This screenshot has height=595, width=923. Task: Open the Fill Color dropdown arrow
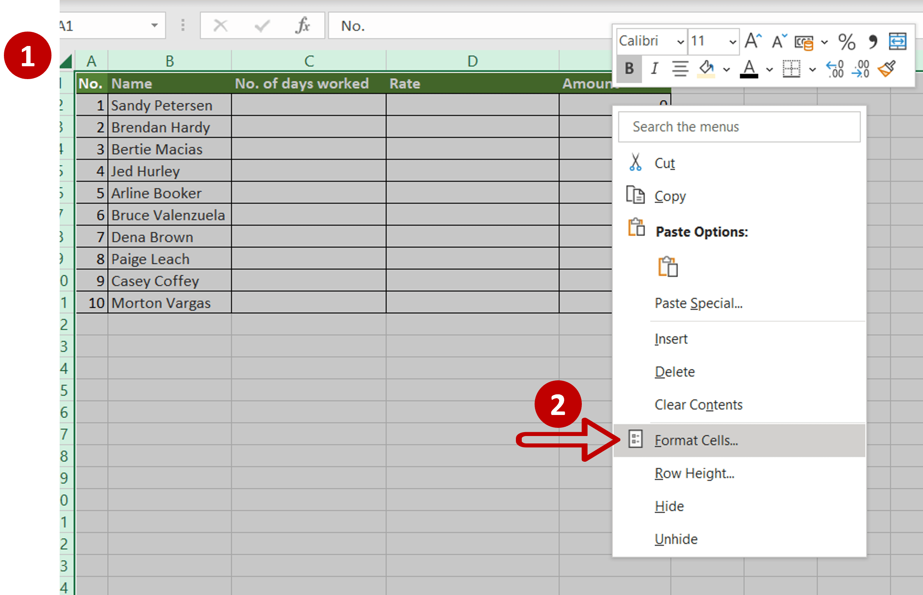726,69
